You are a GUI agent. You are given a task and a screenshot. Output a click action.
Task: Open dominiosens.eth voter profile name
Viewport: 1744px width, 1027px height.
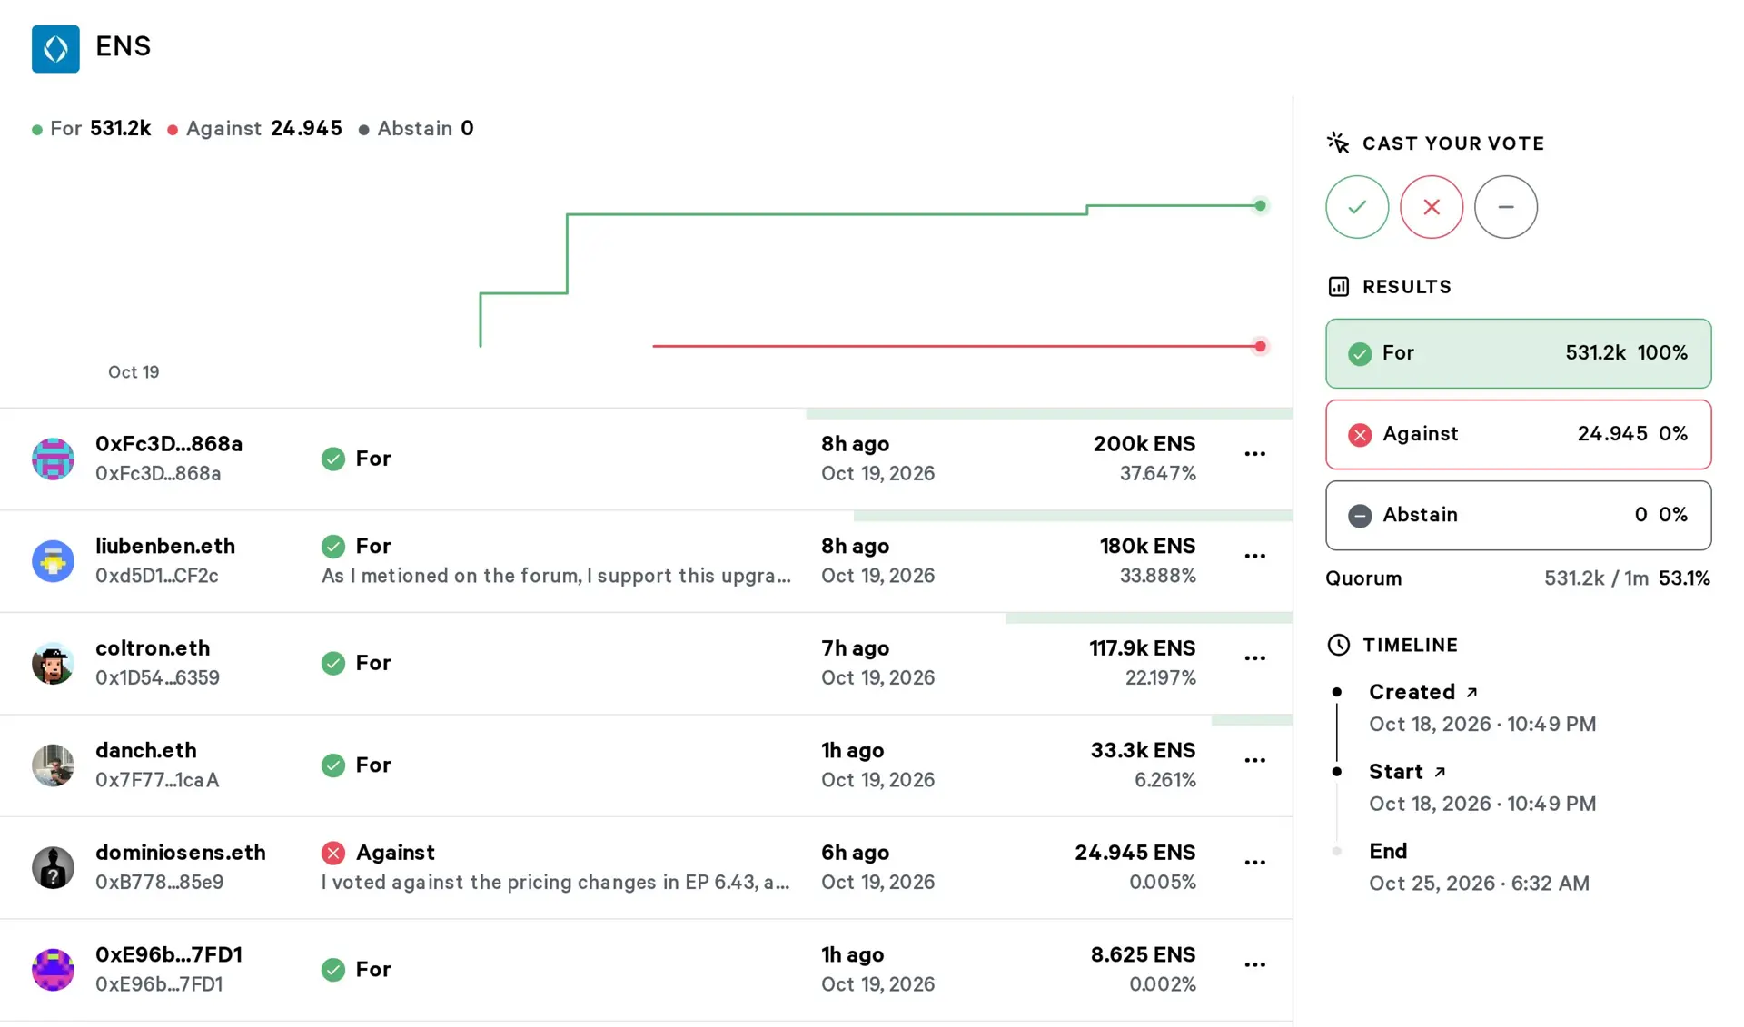click(181, 853)
